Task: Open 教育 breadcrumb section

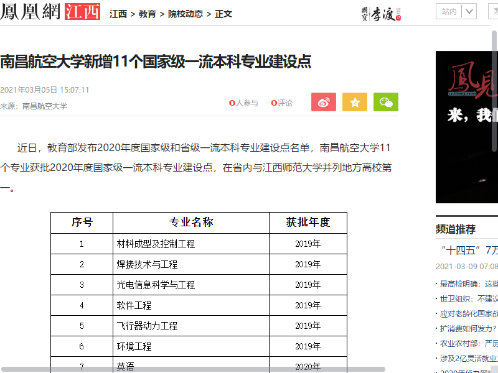Action: (x=148, y=14)
